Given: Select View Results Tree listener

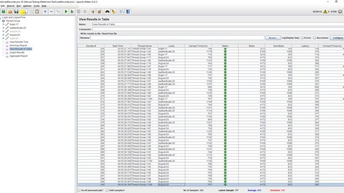Looking at the screenshot, I should coord(19,42).
